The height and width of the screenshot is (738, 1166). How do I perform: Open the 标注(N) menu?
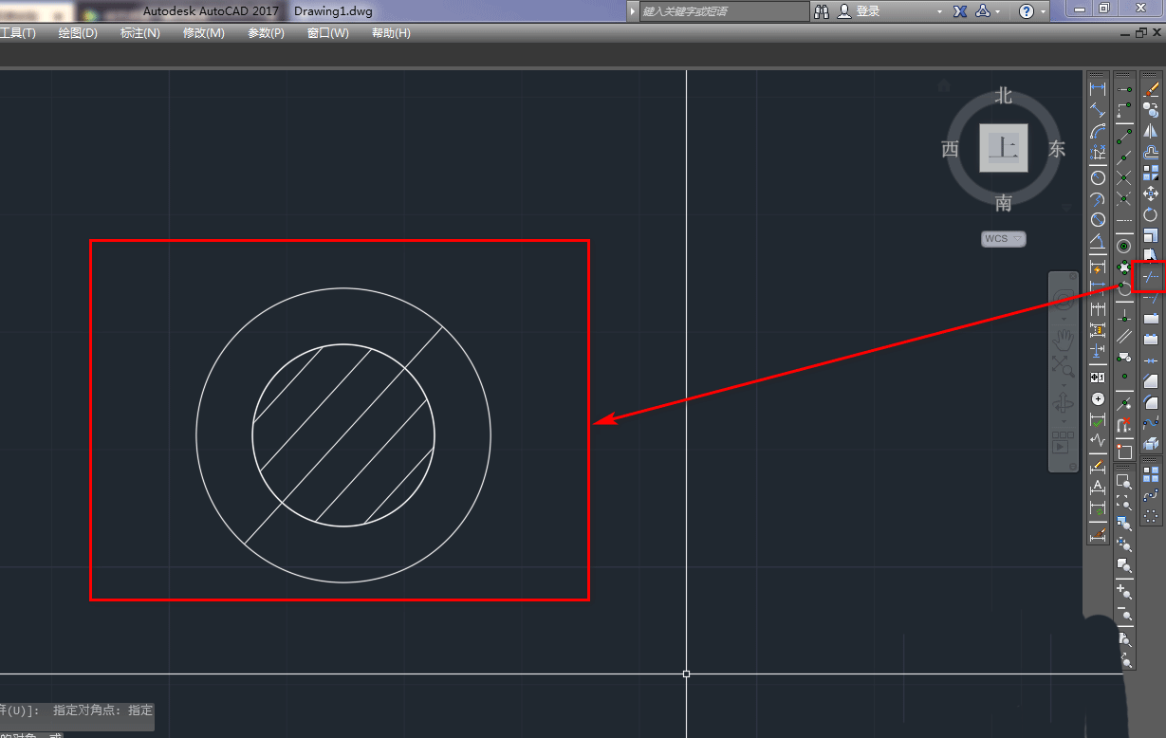(x=140, y=33)
